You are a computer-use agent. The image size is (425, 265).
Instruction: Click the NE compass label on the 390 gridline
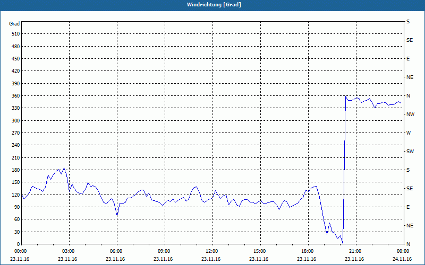point(410,77)
